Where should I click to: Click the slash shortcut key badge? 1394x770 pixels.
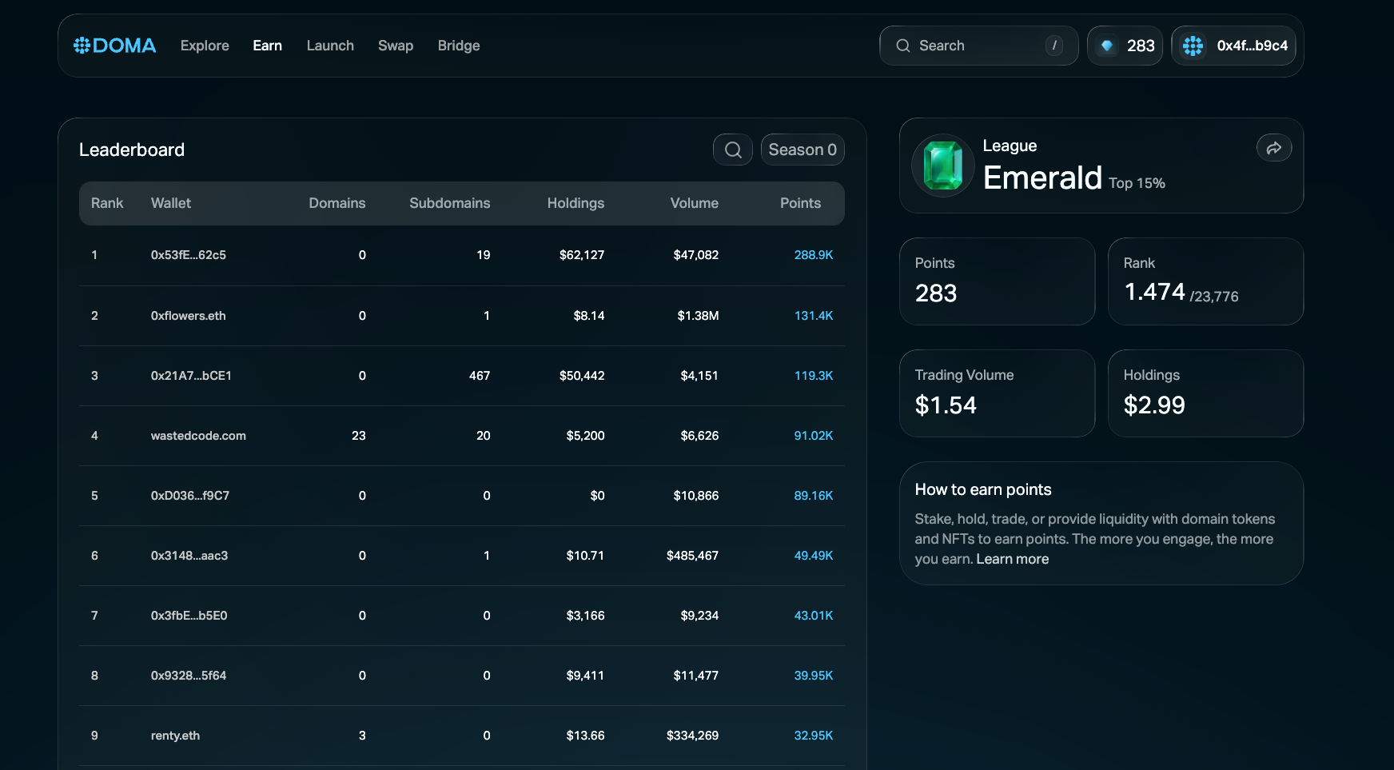(x=1053, y=46)
